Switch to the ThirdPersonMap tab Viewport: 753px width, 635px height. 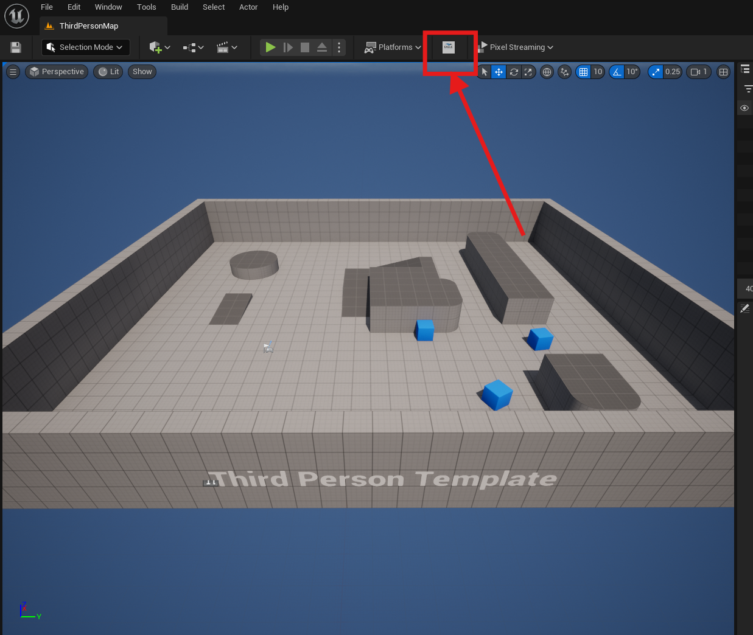pos(88,26)
